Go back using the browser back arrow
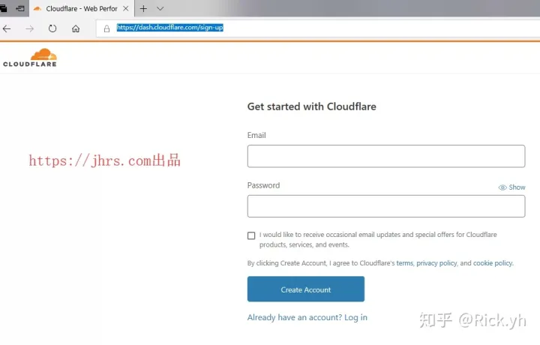The image size is (540, 345). pos(7,28)
